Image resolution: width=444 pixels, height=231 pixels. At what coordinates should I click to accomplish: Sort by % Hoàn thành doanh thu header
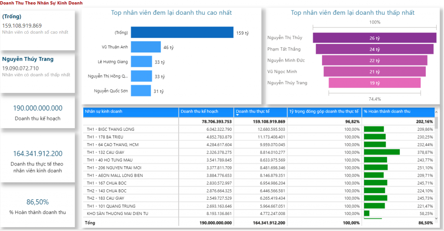(398, 112)
